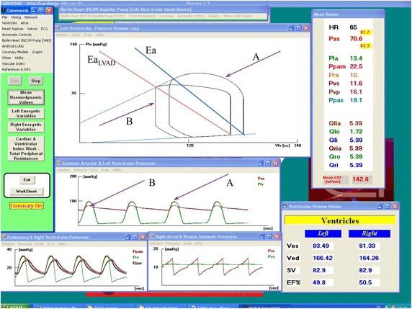Show Left Energetic Variables
Screen dimensions: 412x309
[x=26, y=114]
